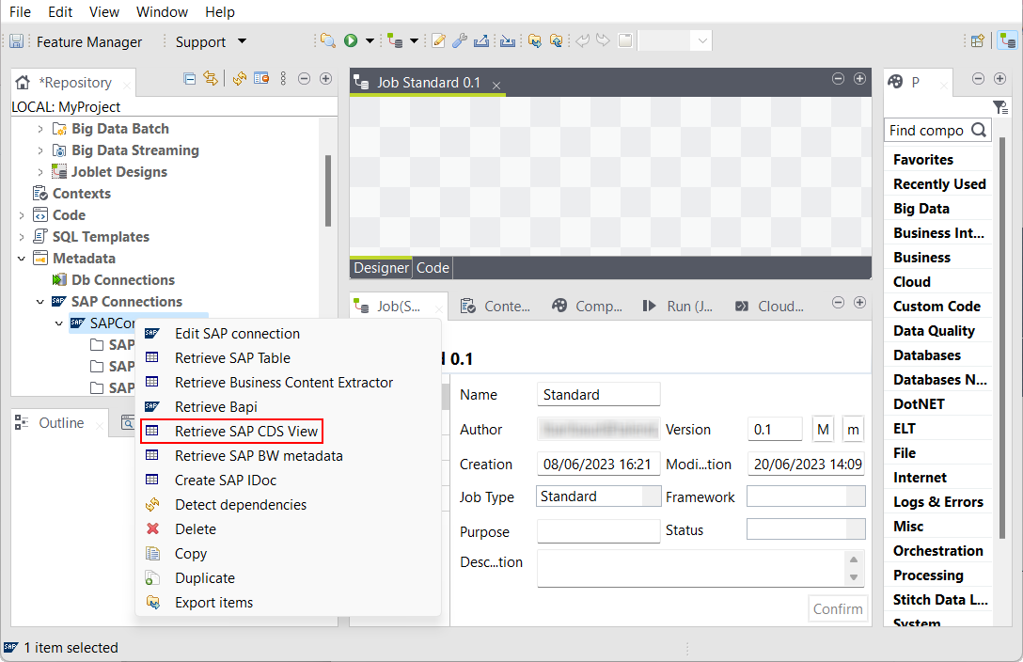Choose Retrieve SAP Table from context menu

point(232,358)
